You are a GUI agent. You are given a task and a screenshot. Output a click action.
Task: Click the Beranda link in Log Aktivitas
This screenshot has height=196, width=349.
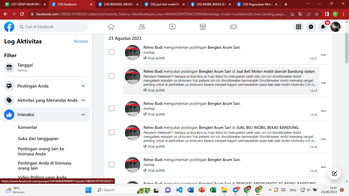[81, 41]
